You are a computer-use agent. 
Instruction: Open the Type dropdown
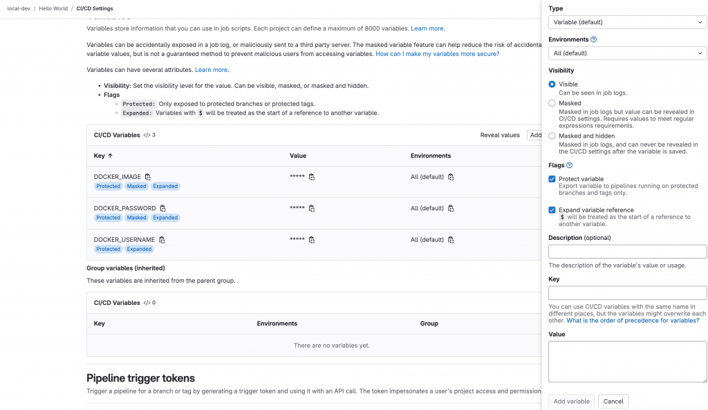pos(627,23)
